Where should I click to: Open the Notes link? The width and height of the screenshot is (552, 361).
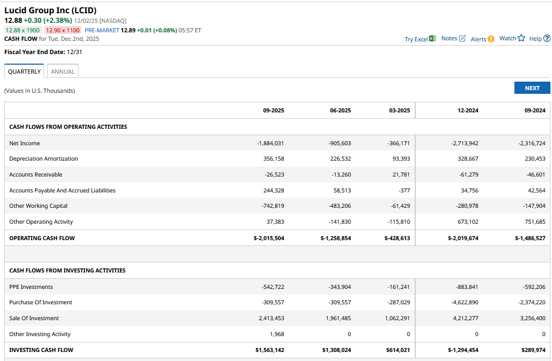pyautogui.click(x=449, y=39)
